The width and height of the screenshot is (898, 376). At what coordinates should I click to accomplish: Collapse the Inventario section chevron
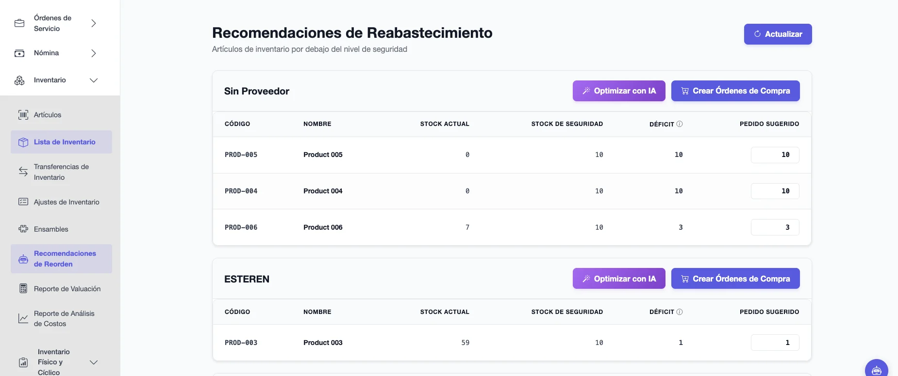tap(94, 80)
